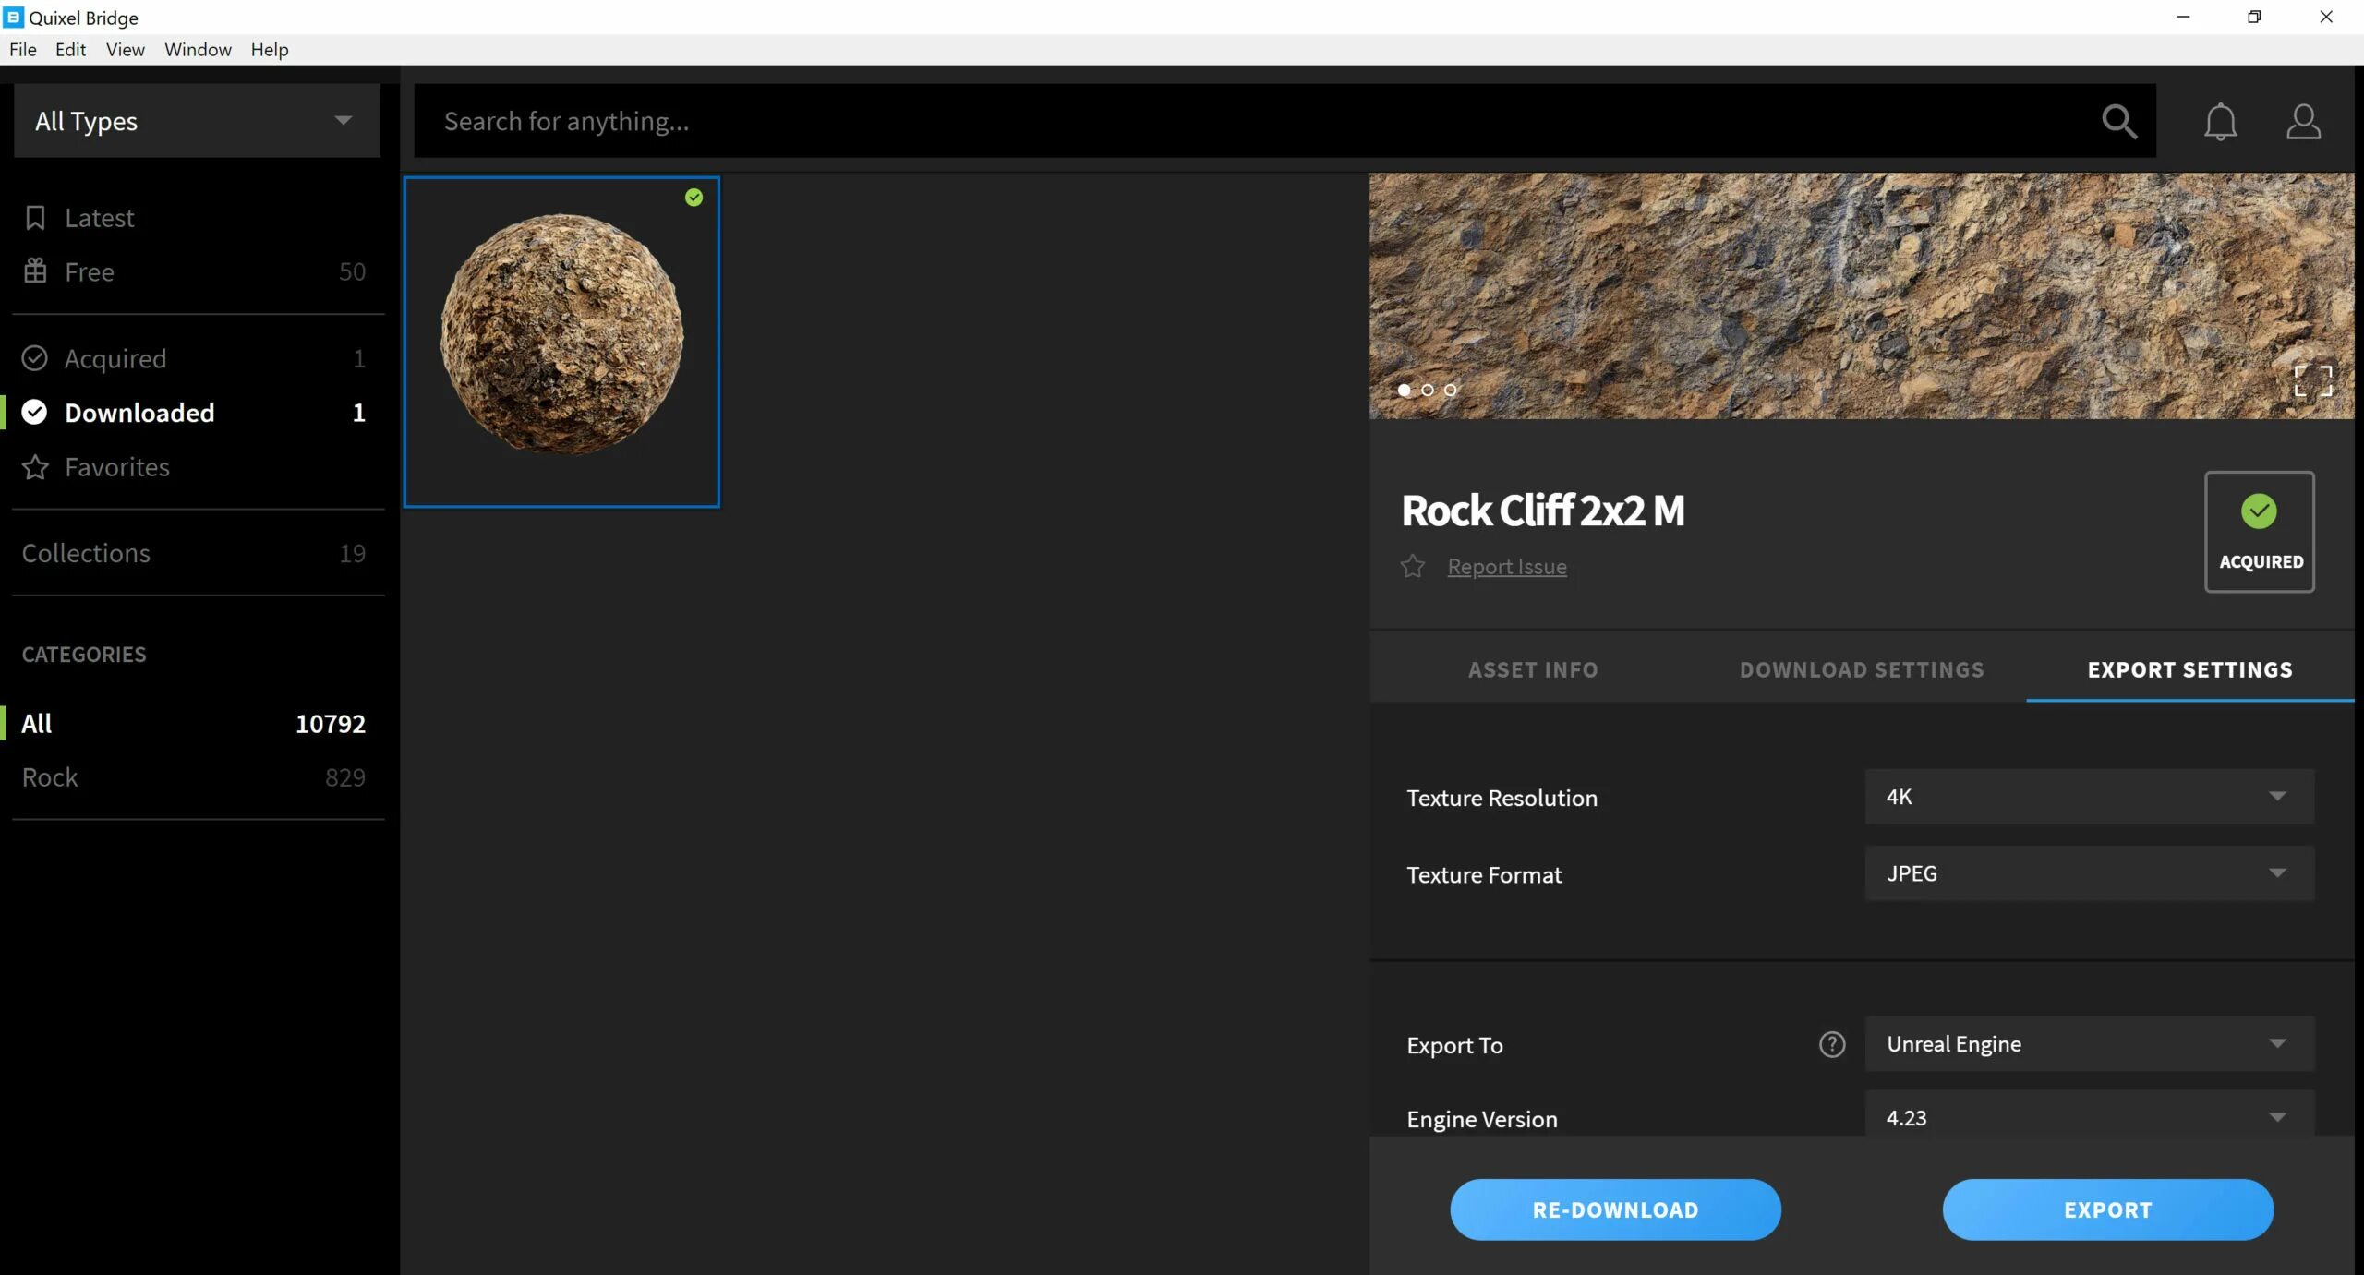Expand the Texture Resolution 4K dropdown

pyautogui.click(x=2089, y=797)
